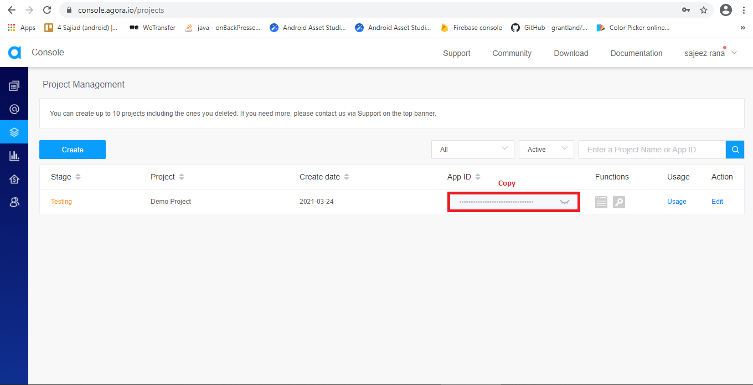Image resolution: width=753 pixels, height=385 pixels.
Task: Open the Support menu item
Action: (x=456, y=53)
